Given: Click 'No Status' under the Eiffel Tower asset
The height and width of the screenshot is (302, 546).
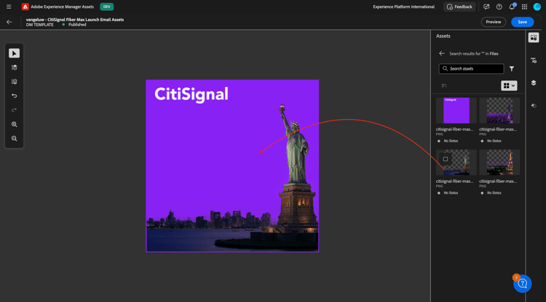Looking at the screenshot, I should point(494,192).
